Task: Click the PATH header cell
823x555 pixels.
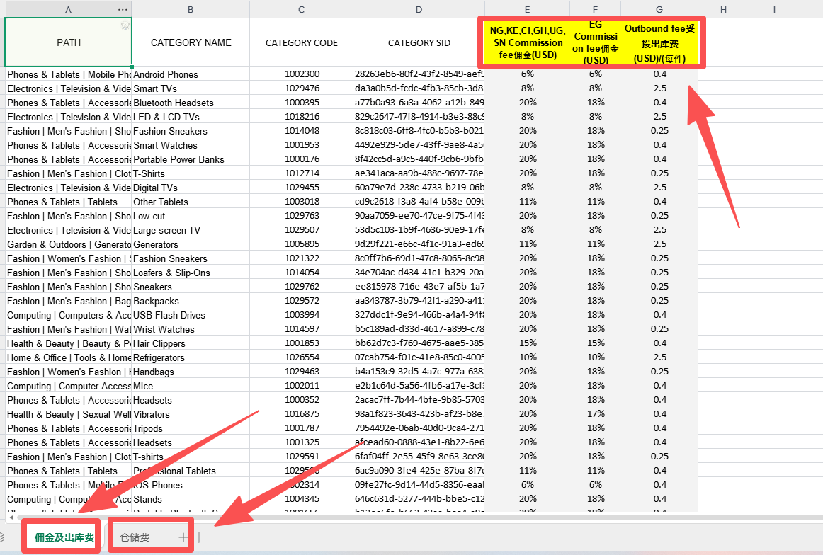Action: point(68,42)
